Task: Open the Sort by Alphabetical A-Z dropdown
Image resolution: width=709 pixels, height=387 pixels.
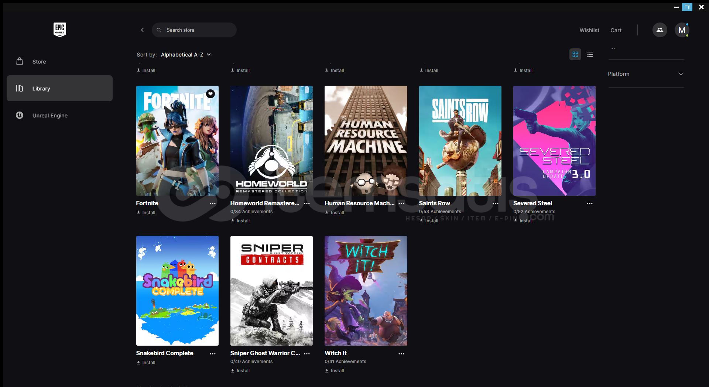Action: click(x=186, y=55)
